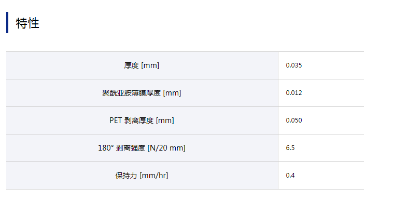
Task: Click the word 性 in the heading
Action: (x=34, y=23)
